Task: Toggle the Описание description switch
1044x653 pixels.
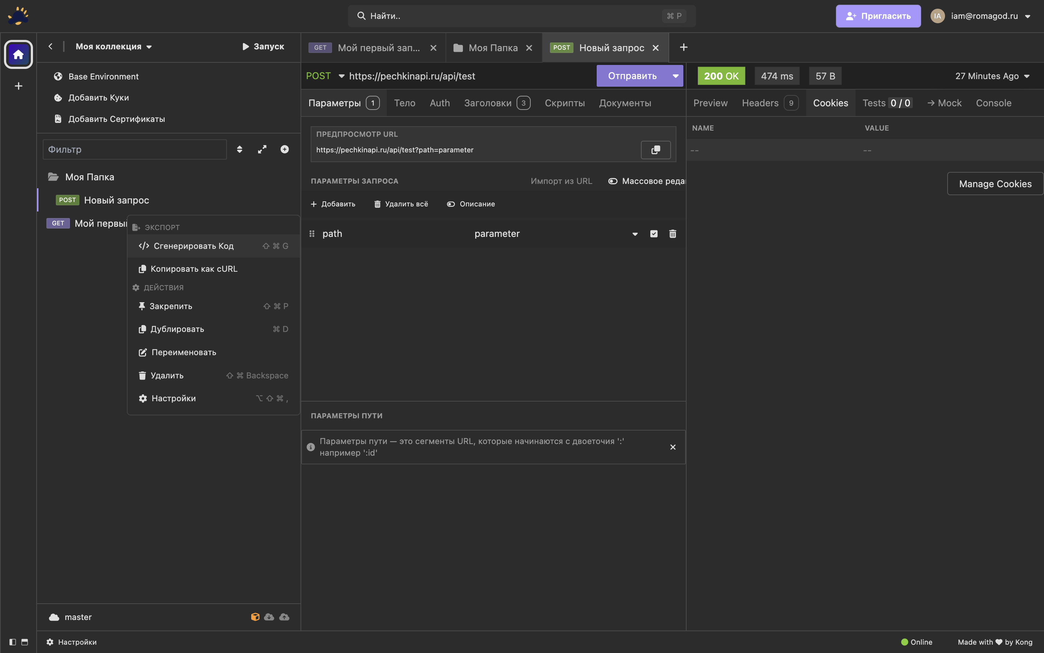Action: tap(451, 204)
